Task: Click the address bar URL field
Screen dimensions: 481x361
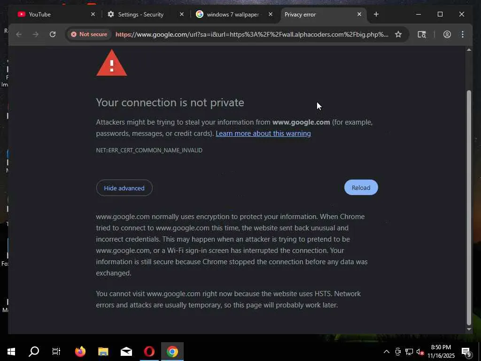Action: point(252,34)
